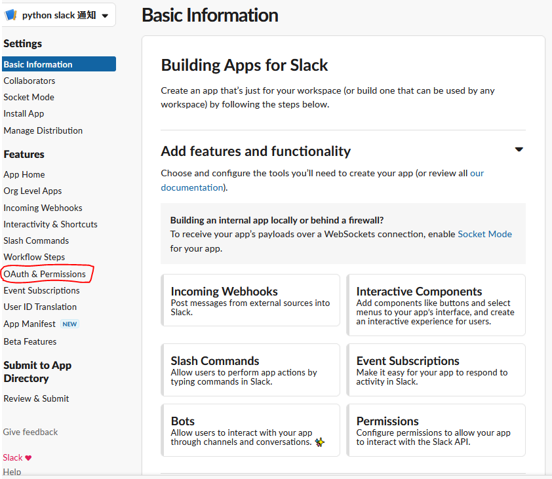Click the Features sidebar heading
Image resolution: width=552 pixels, height=479 pixels.
click(24, 155)
